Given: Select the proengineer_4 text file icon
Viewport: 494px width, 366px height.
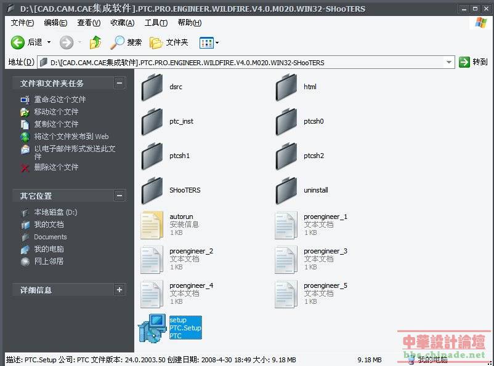Looking at the screenshot, I should pyautogui.click(x=152, y=293).
